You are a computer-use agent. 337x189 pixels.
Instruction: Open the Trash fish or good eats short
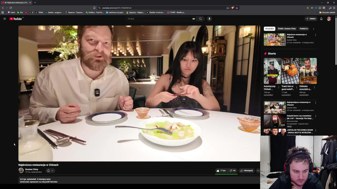pyautogui.click(x=290, y=71)
